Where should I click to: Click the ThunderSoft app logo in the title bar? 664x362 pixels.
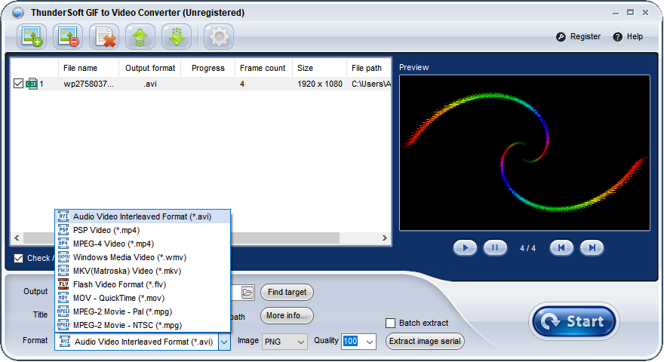point(18,13)
